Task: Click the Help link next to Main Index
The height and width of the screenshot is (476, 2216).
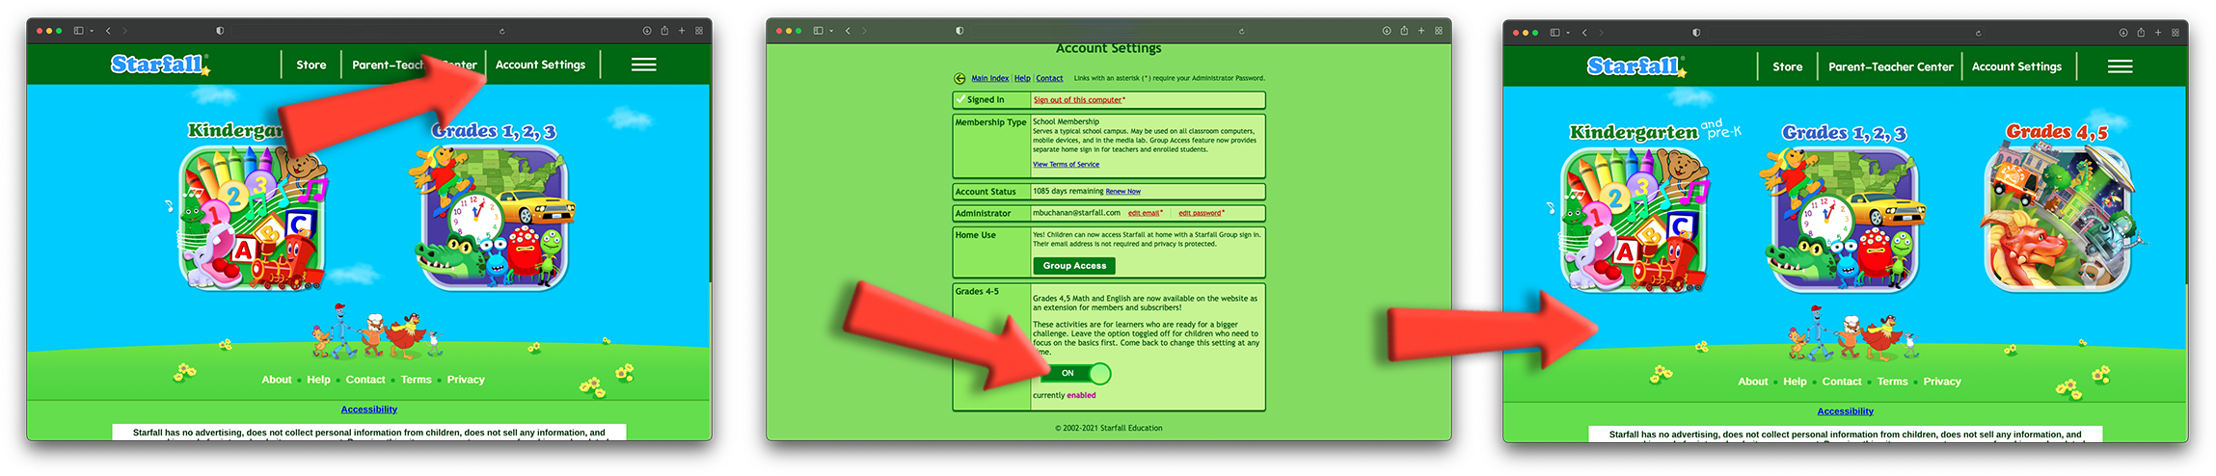Action: [1022, 79]
